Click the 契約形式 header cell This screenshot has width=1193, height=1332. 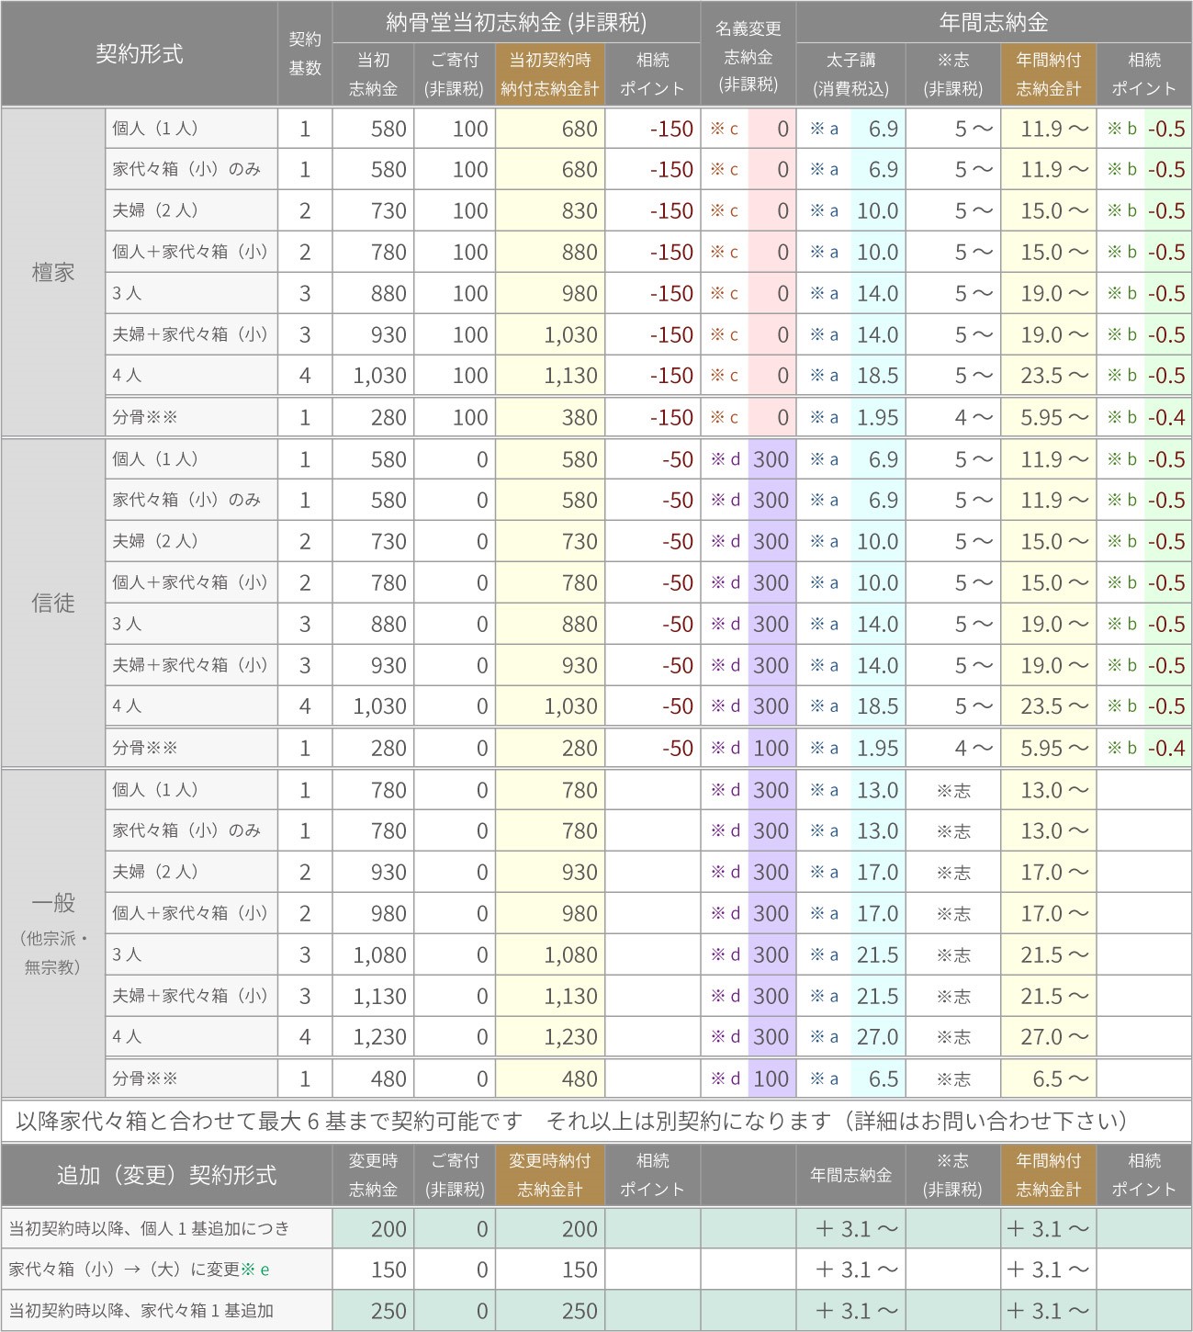[140, 53]
